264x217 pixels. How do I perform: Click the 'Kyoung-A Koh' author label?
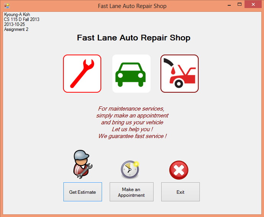17,14
